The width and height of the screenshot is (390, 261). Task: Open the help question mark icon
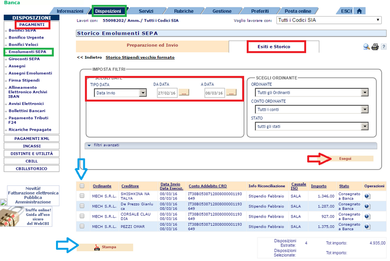(383, 47)
